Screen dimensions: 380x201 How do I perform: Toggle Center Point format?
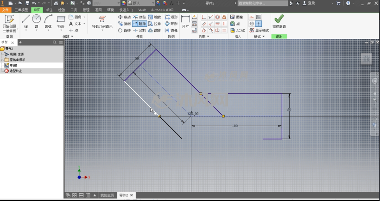(258, 24)
